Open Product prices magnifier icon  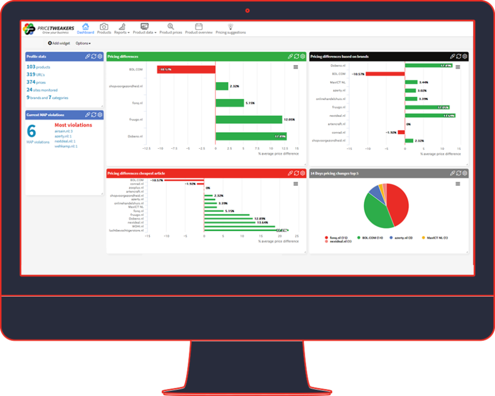(x=171, y=26)
